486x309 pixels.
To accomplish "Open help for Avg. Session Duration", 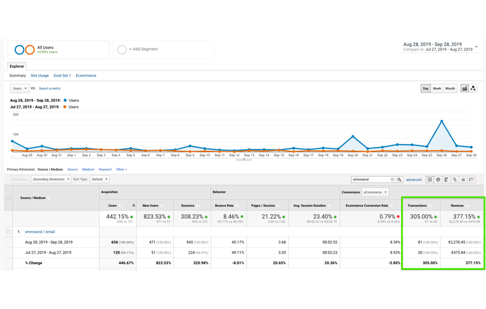I will (329, 205).
